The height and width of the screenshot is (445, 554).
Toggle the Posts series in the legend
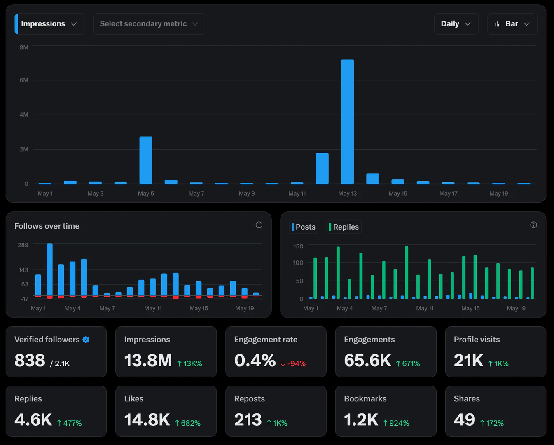(304, 227)
